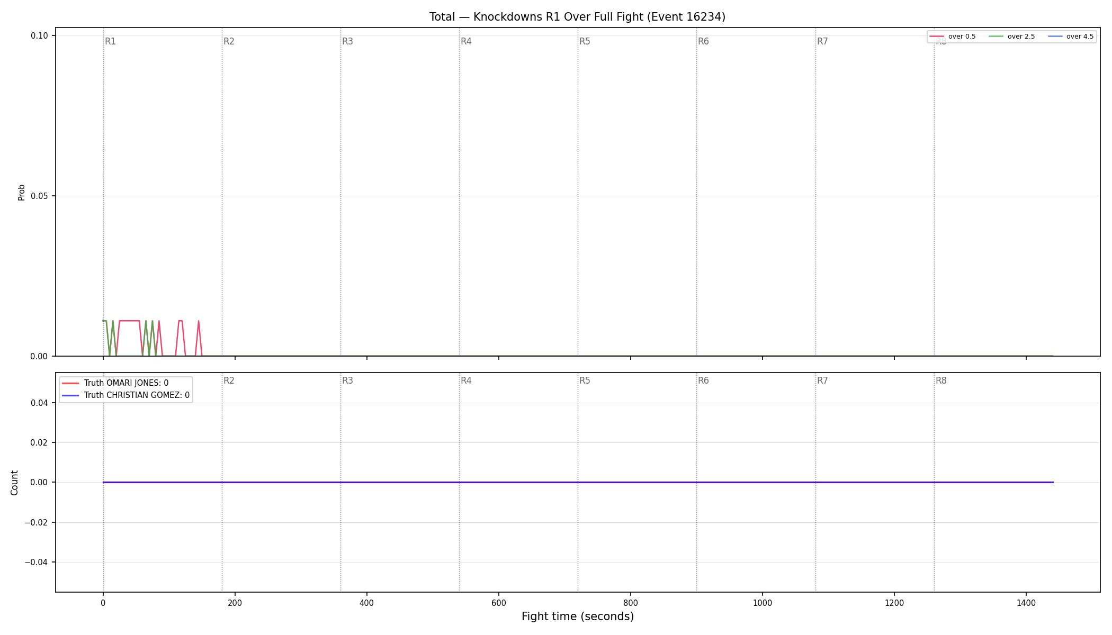Click the x-axis tick label 1000

coord(763,603)
